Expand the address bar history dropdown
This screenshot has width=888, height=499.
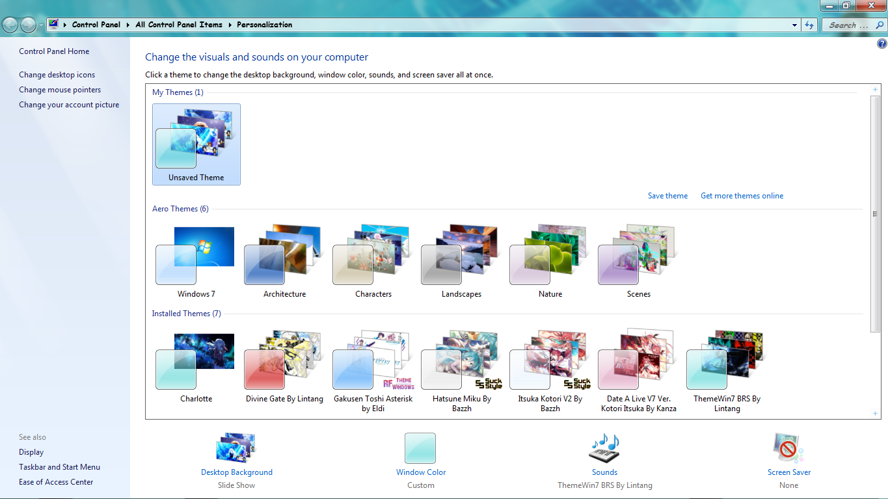pos(795,25)
